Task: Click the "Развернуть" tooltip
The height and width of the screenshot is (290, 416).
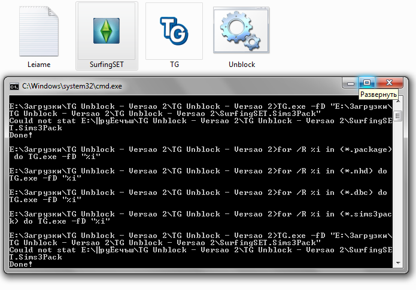Action: tap(378, 94)
